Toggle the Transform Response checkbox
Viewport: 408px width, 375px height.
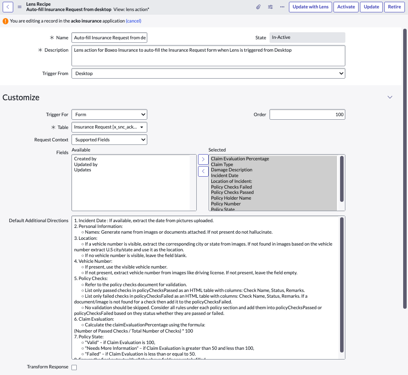(x=74, y=367)
